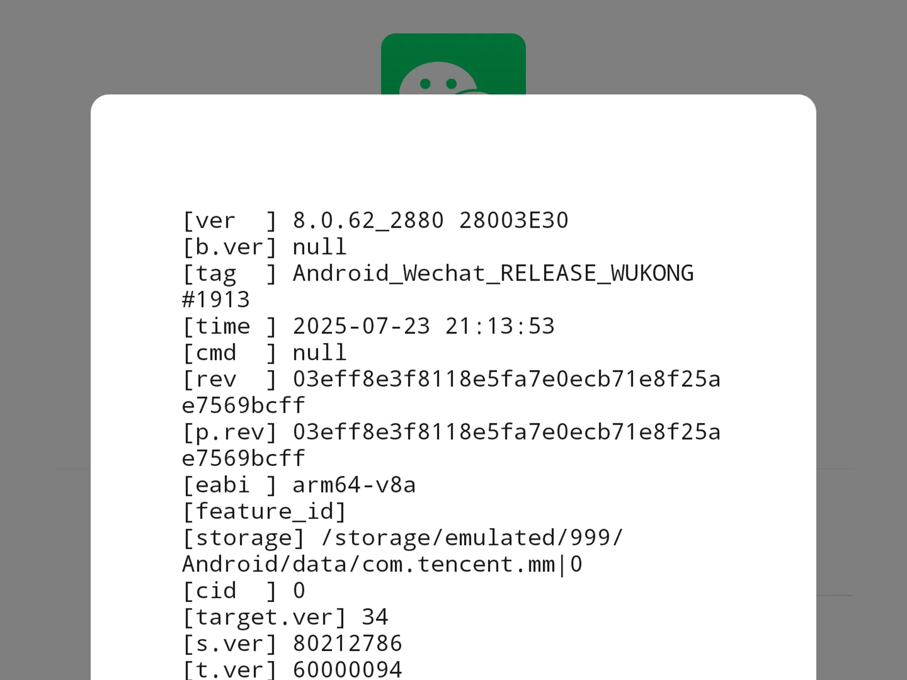This screenshot has height=680, width=907.
Task: Select the hex code 28003E30
Action: click(514, 221)
